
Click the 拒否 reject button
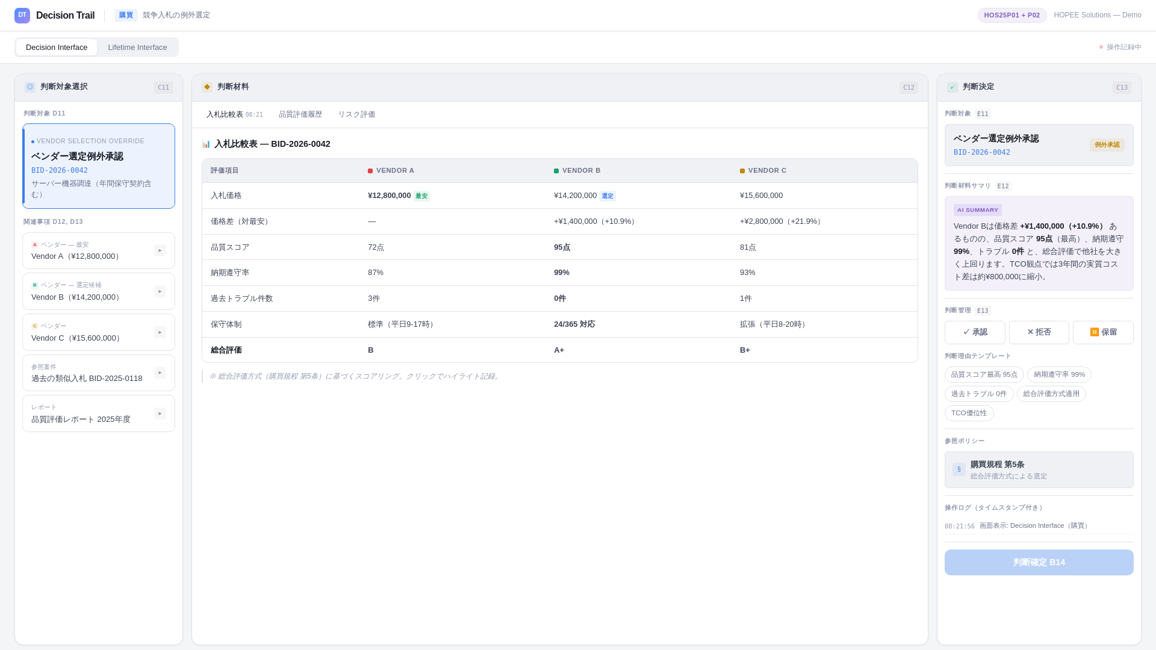point(1039,332)
